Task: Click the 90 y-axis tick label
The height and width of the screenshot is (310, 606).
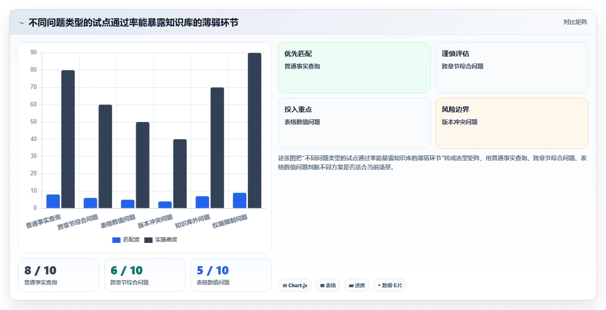Action: [x=33, y=53]
